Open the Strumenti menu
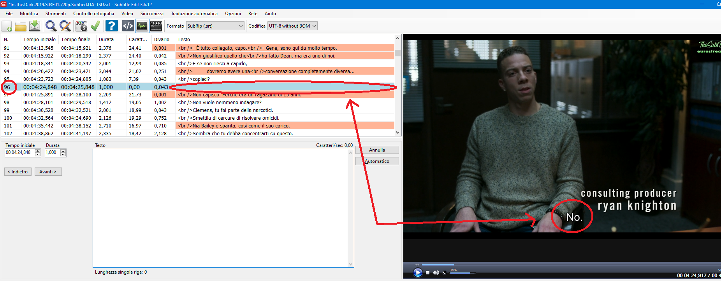This screenshot has width=721, height=281. point(56,14)
